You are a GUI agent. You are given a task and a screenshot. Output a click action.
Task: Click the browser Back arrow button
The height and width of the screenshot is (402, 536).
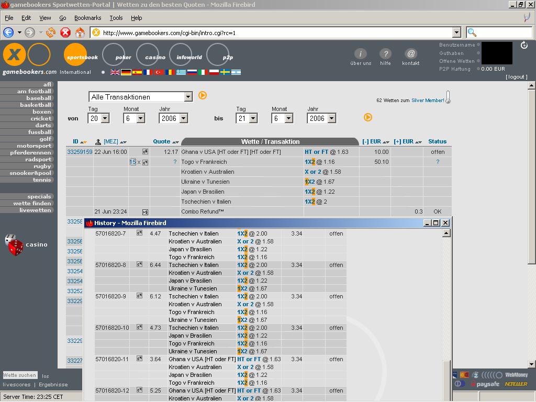coord(8,32)
